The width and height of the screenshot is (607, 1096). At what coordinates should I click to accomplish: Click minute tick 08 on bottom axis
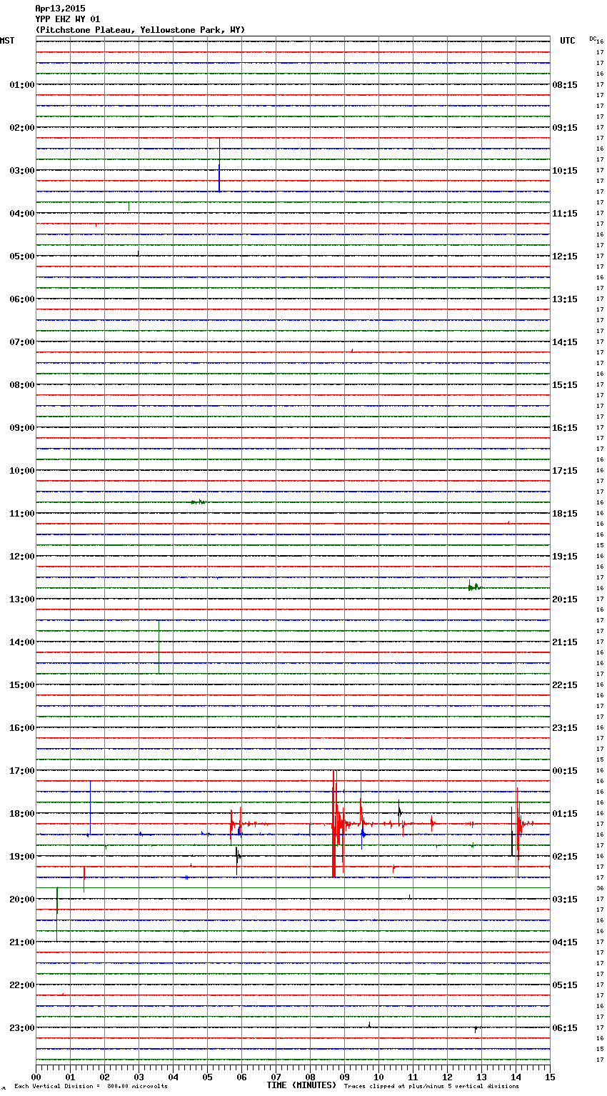tap(310, 1077)
